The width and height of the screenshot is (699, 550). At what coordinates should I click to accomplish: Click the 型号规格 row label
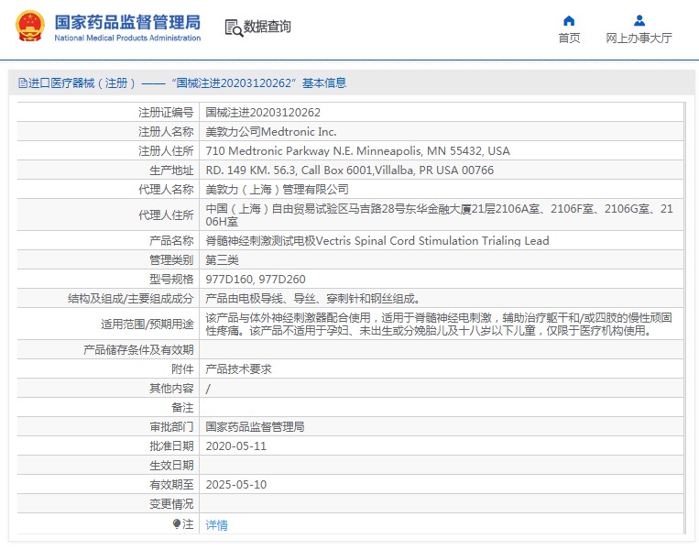[171, 280]
